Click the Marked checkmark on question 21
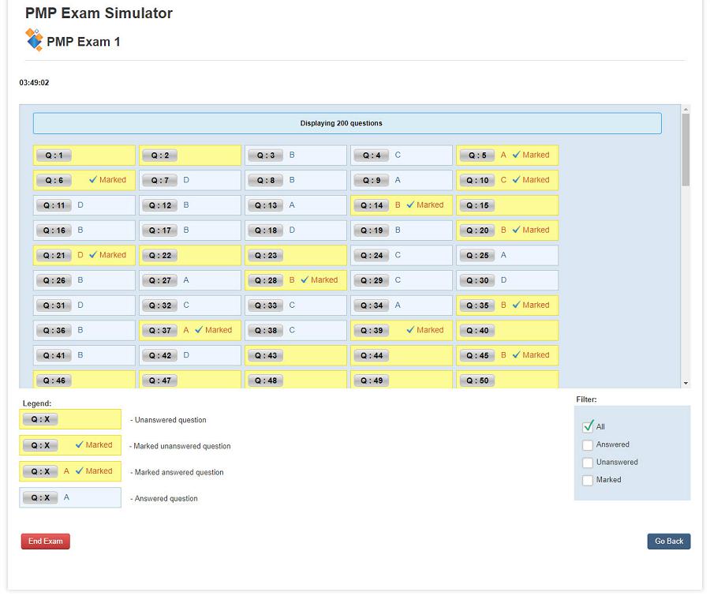 94,255
